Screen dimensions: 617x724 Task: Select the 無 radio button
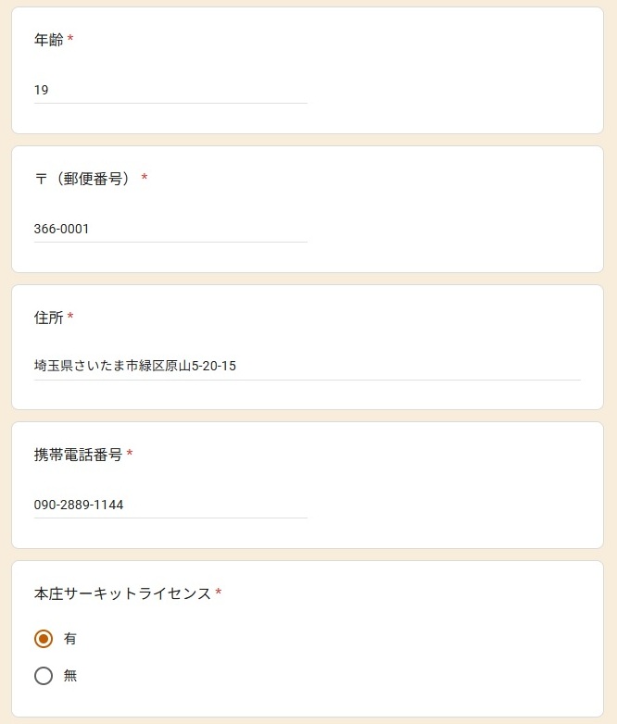pos(44,676)
